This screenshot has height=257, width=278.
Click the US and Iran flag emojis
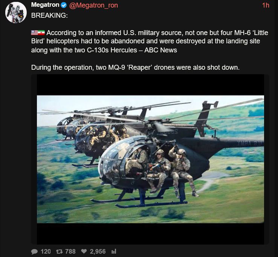click(x=38, y=33)
